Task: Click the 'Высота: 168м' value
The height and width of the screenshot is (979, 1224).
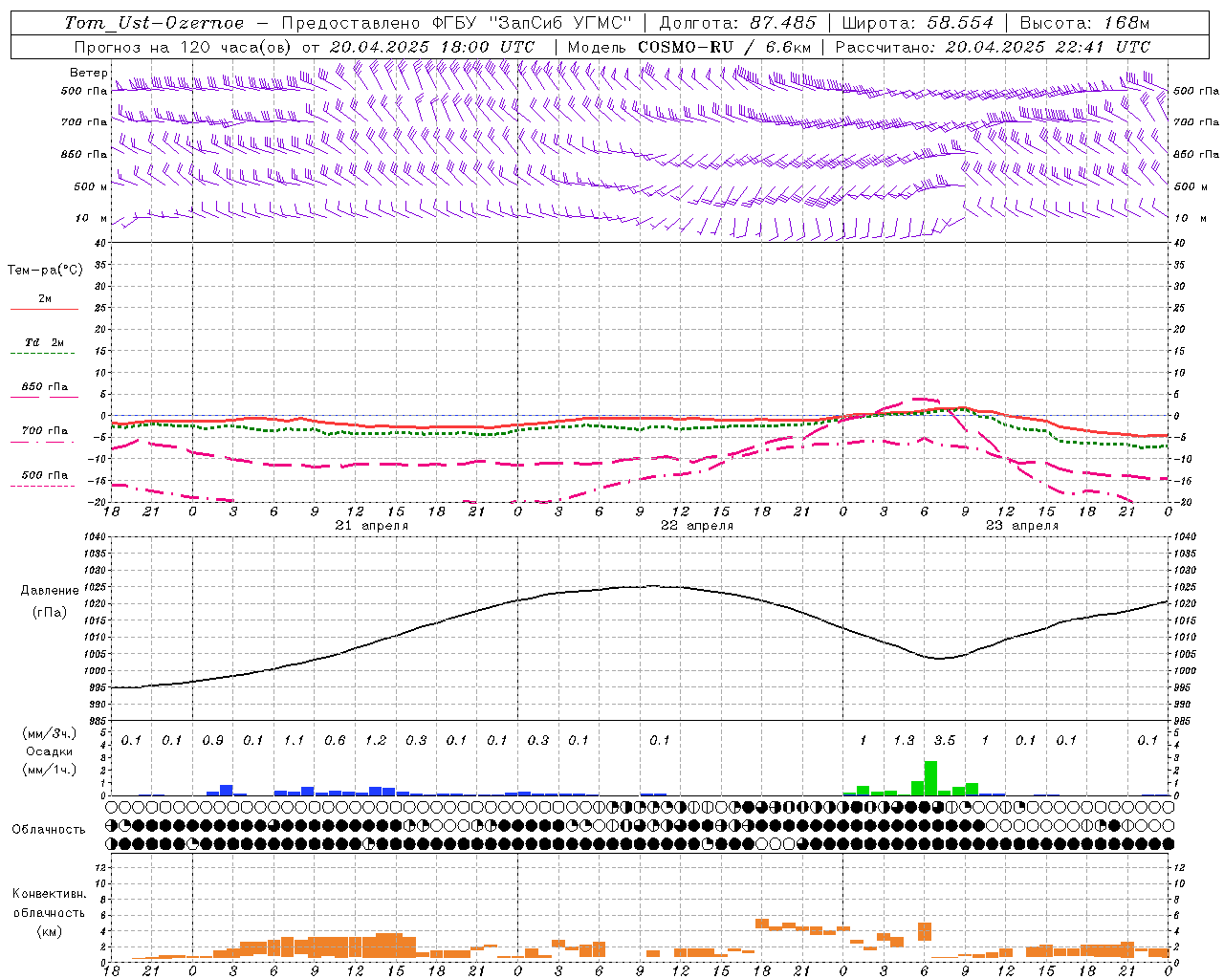Action: click(1084, 23)
